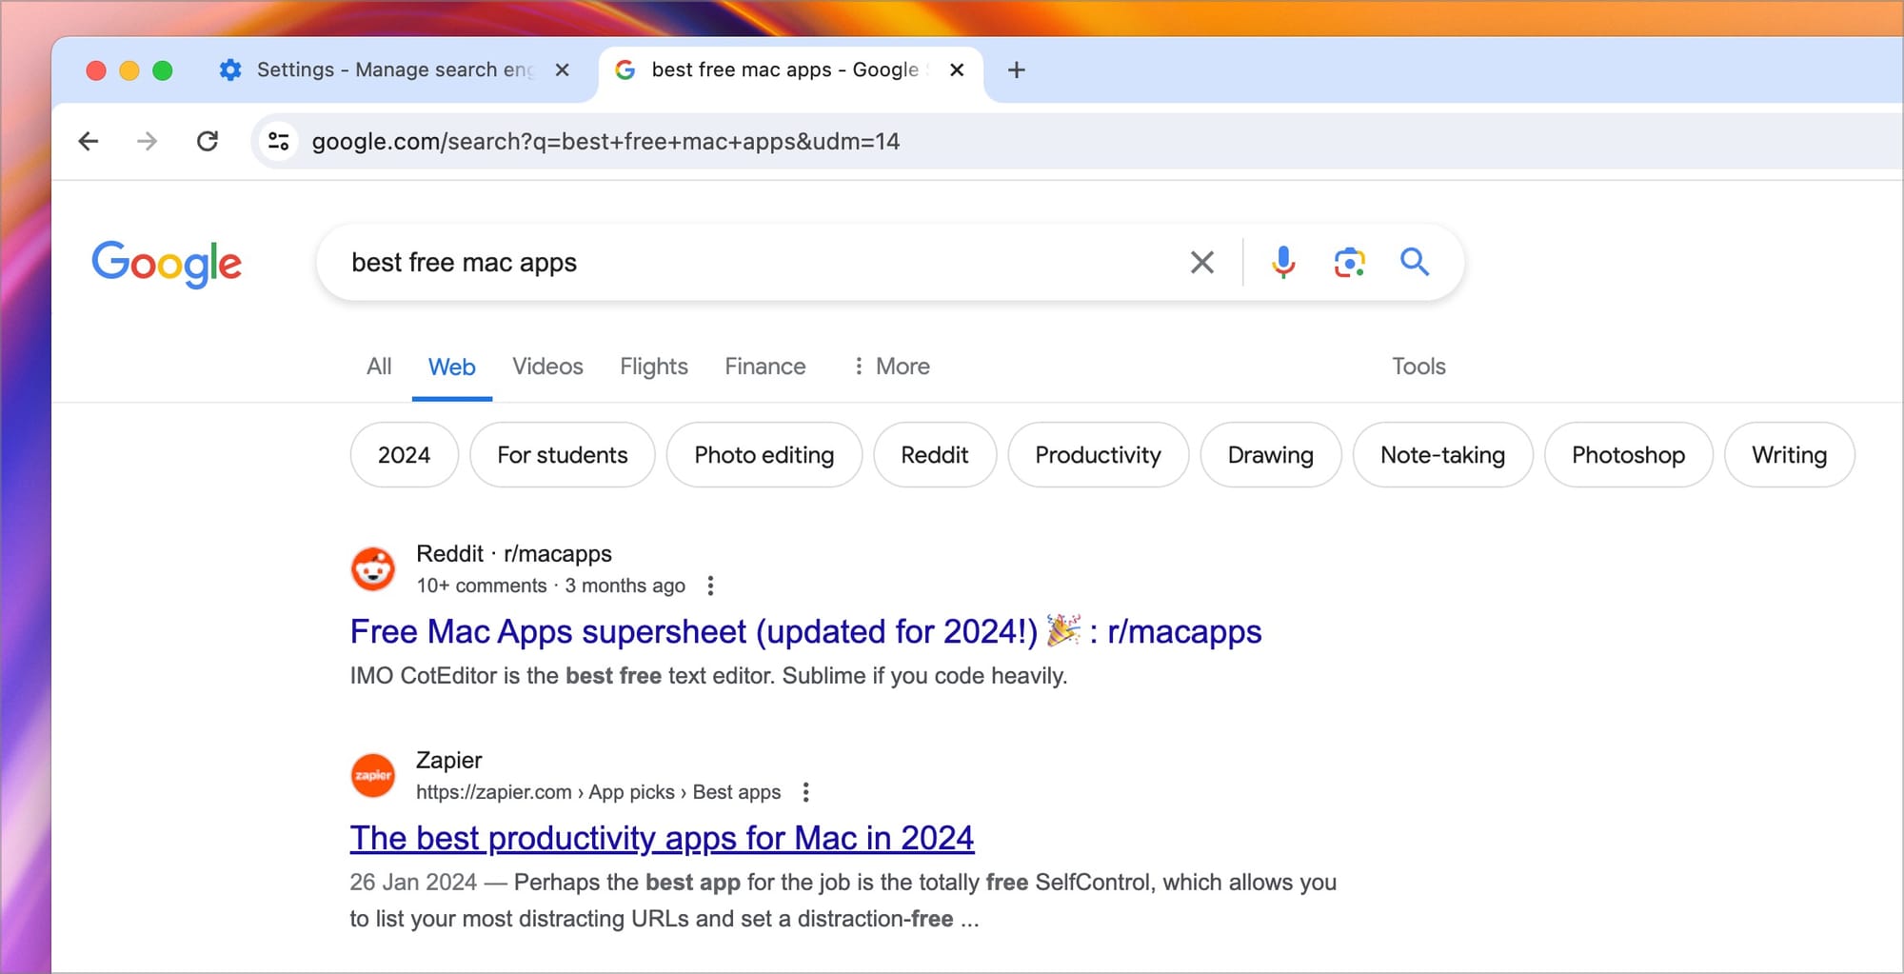1904x974 pixels.
Task: Click the Google logo
Action: (167, 264)
